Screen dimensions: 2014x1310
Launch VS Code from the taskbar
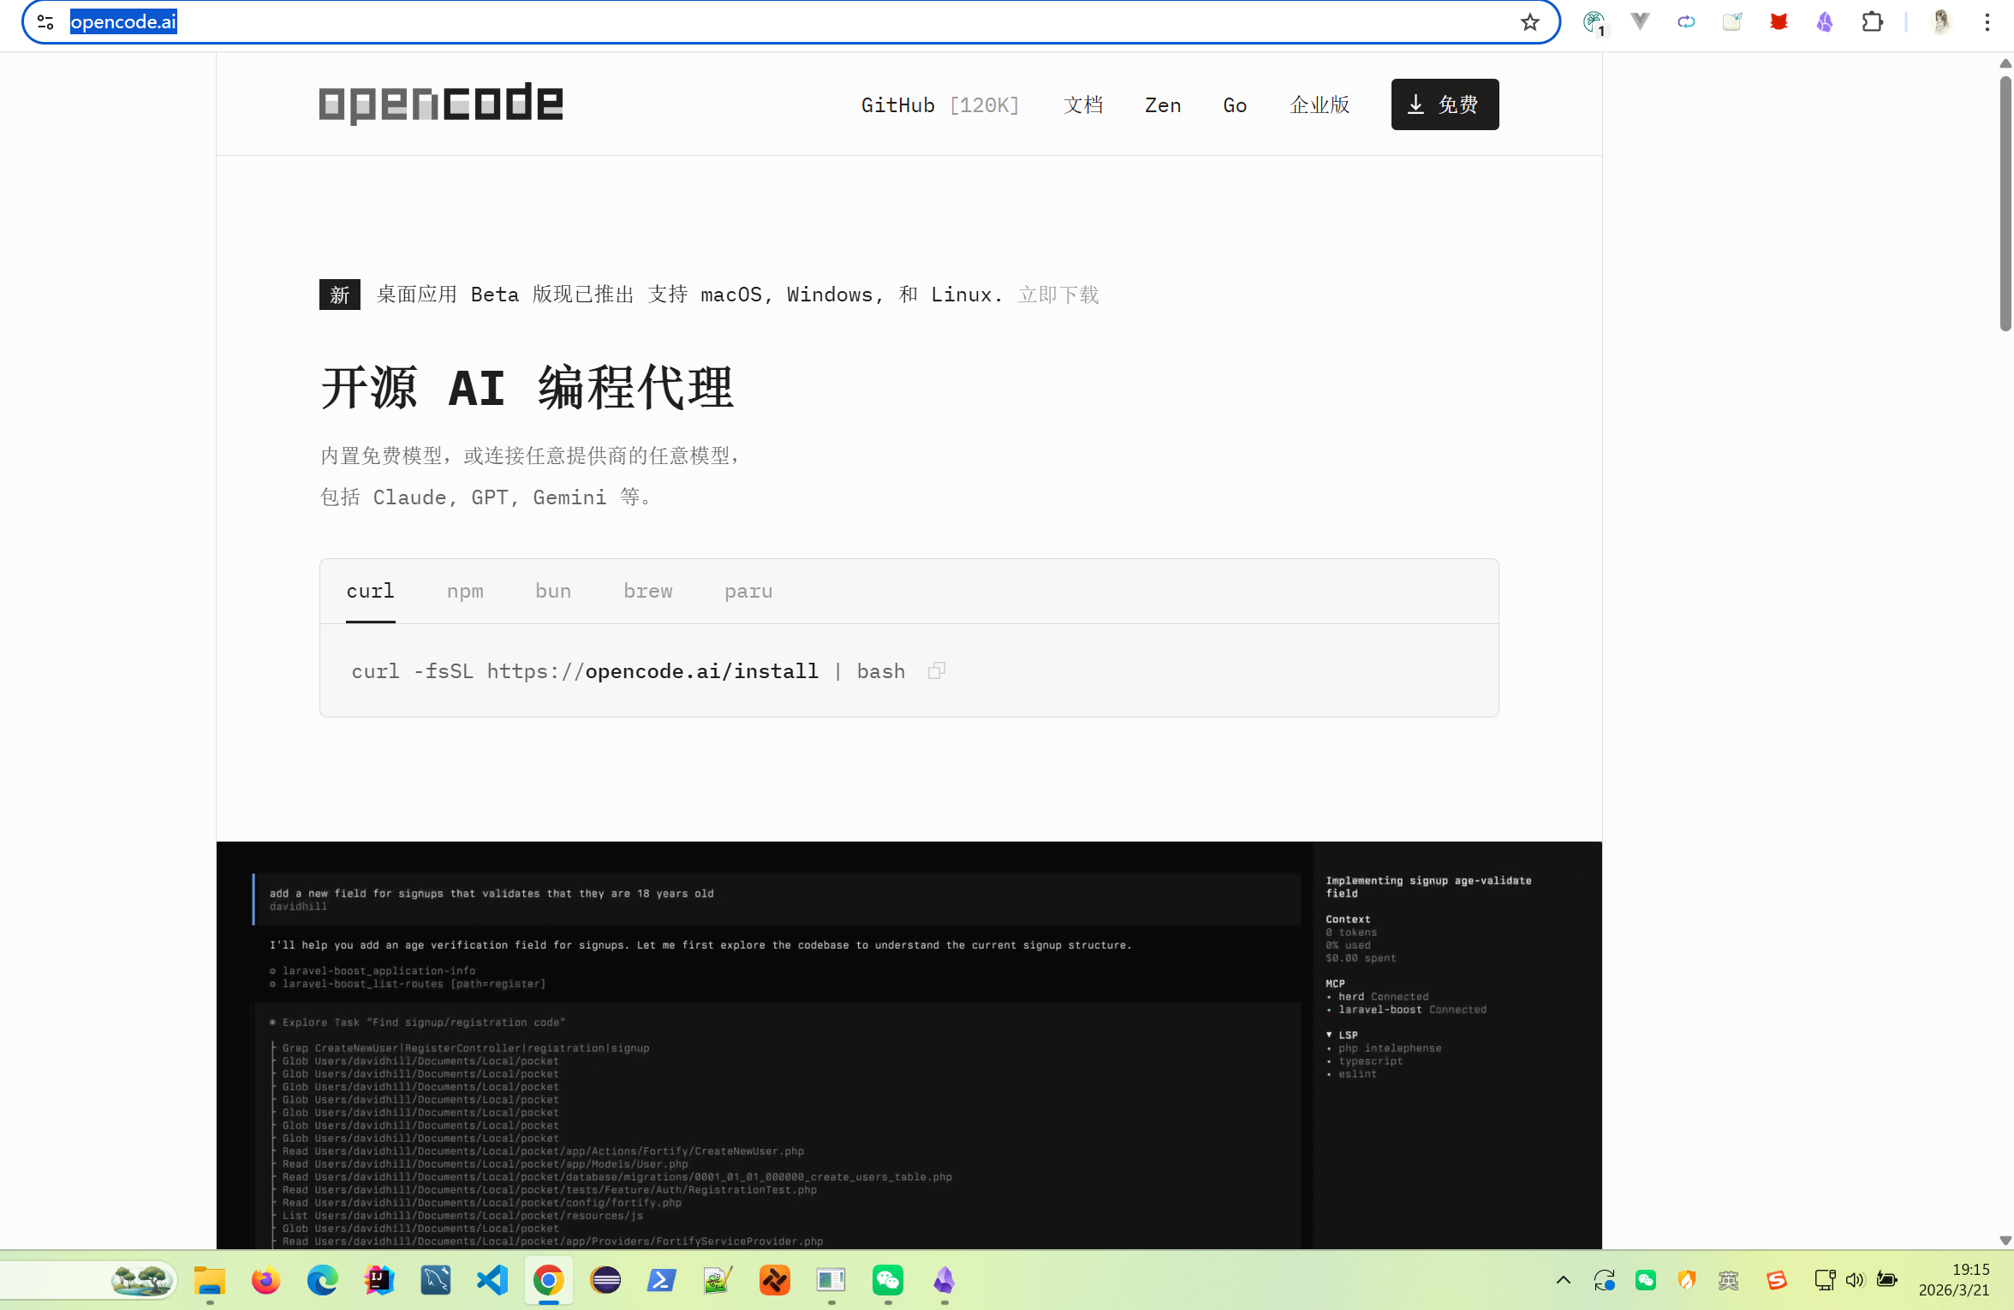coord(492,1281)
